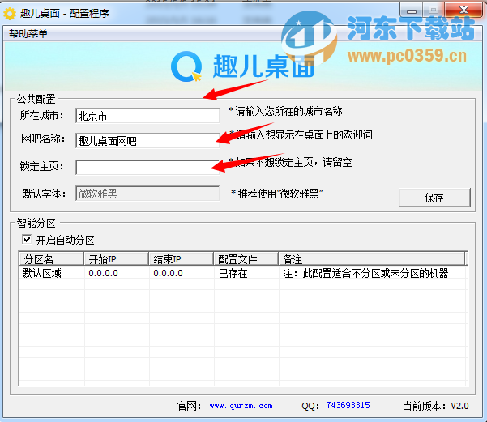The width and height of the screenshot is (487, 422).
Task: Click the 网吧名称 input field
Action: pyautogui.click(x=147, y=141)
